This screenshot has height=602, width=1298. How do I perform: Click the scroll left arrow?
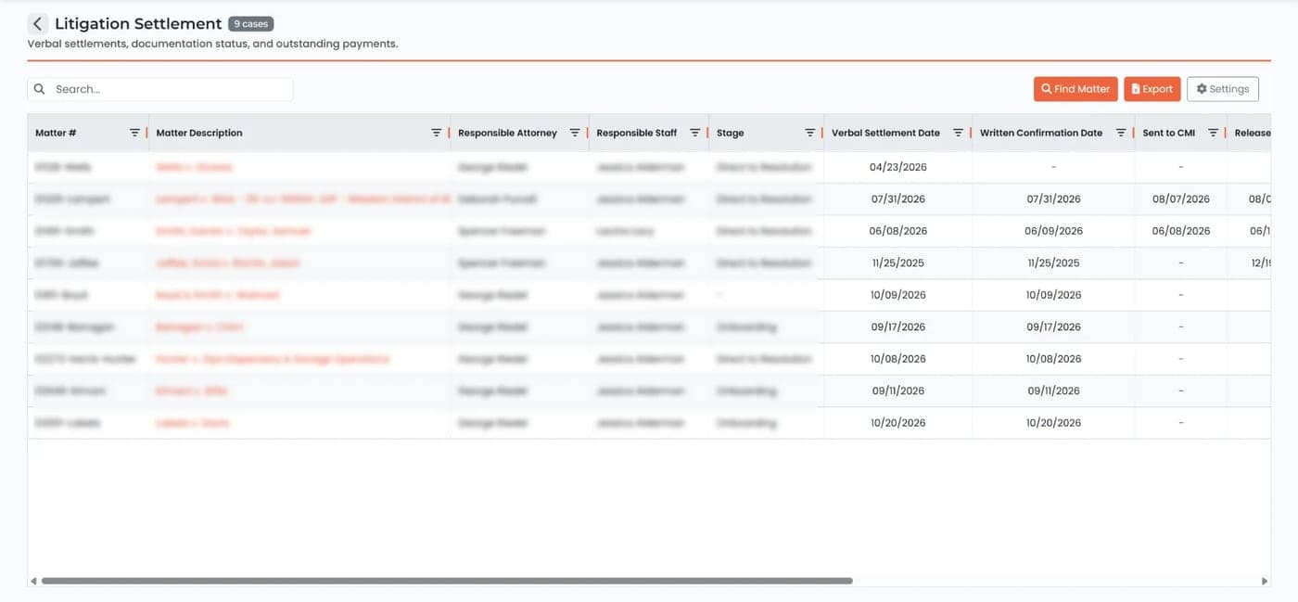click(33, 581)
